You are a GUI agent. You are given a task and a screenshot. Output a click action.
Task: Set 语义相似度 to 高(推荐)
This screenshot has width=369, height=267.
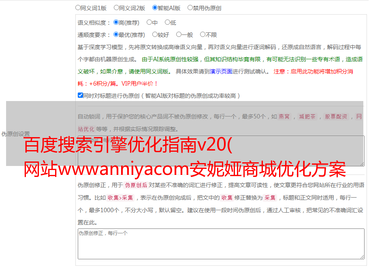[x=116, y=22]
